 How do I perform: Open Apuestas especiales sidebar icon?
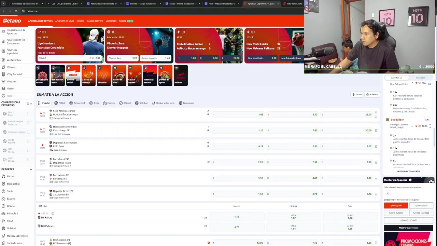coord(3,51)
